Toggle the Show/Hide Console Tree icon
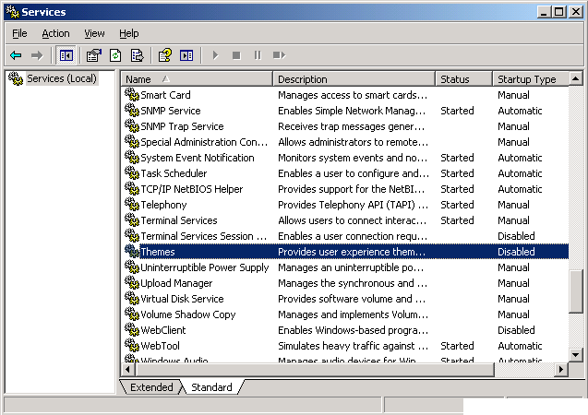This screenshot has height=415, width=588. pyautogui.click(x=66, y=55)
